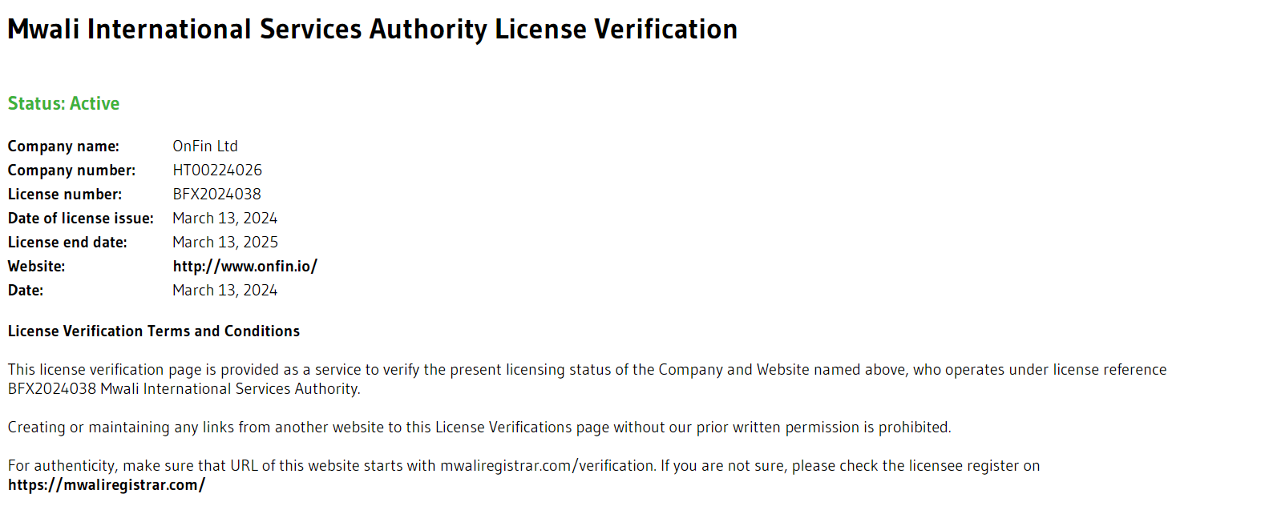The height and width of the screenshot is (510, 1261).
Task: Click company number HT00224026
Action: pyautogui.click(x=217, y=171)
